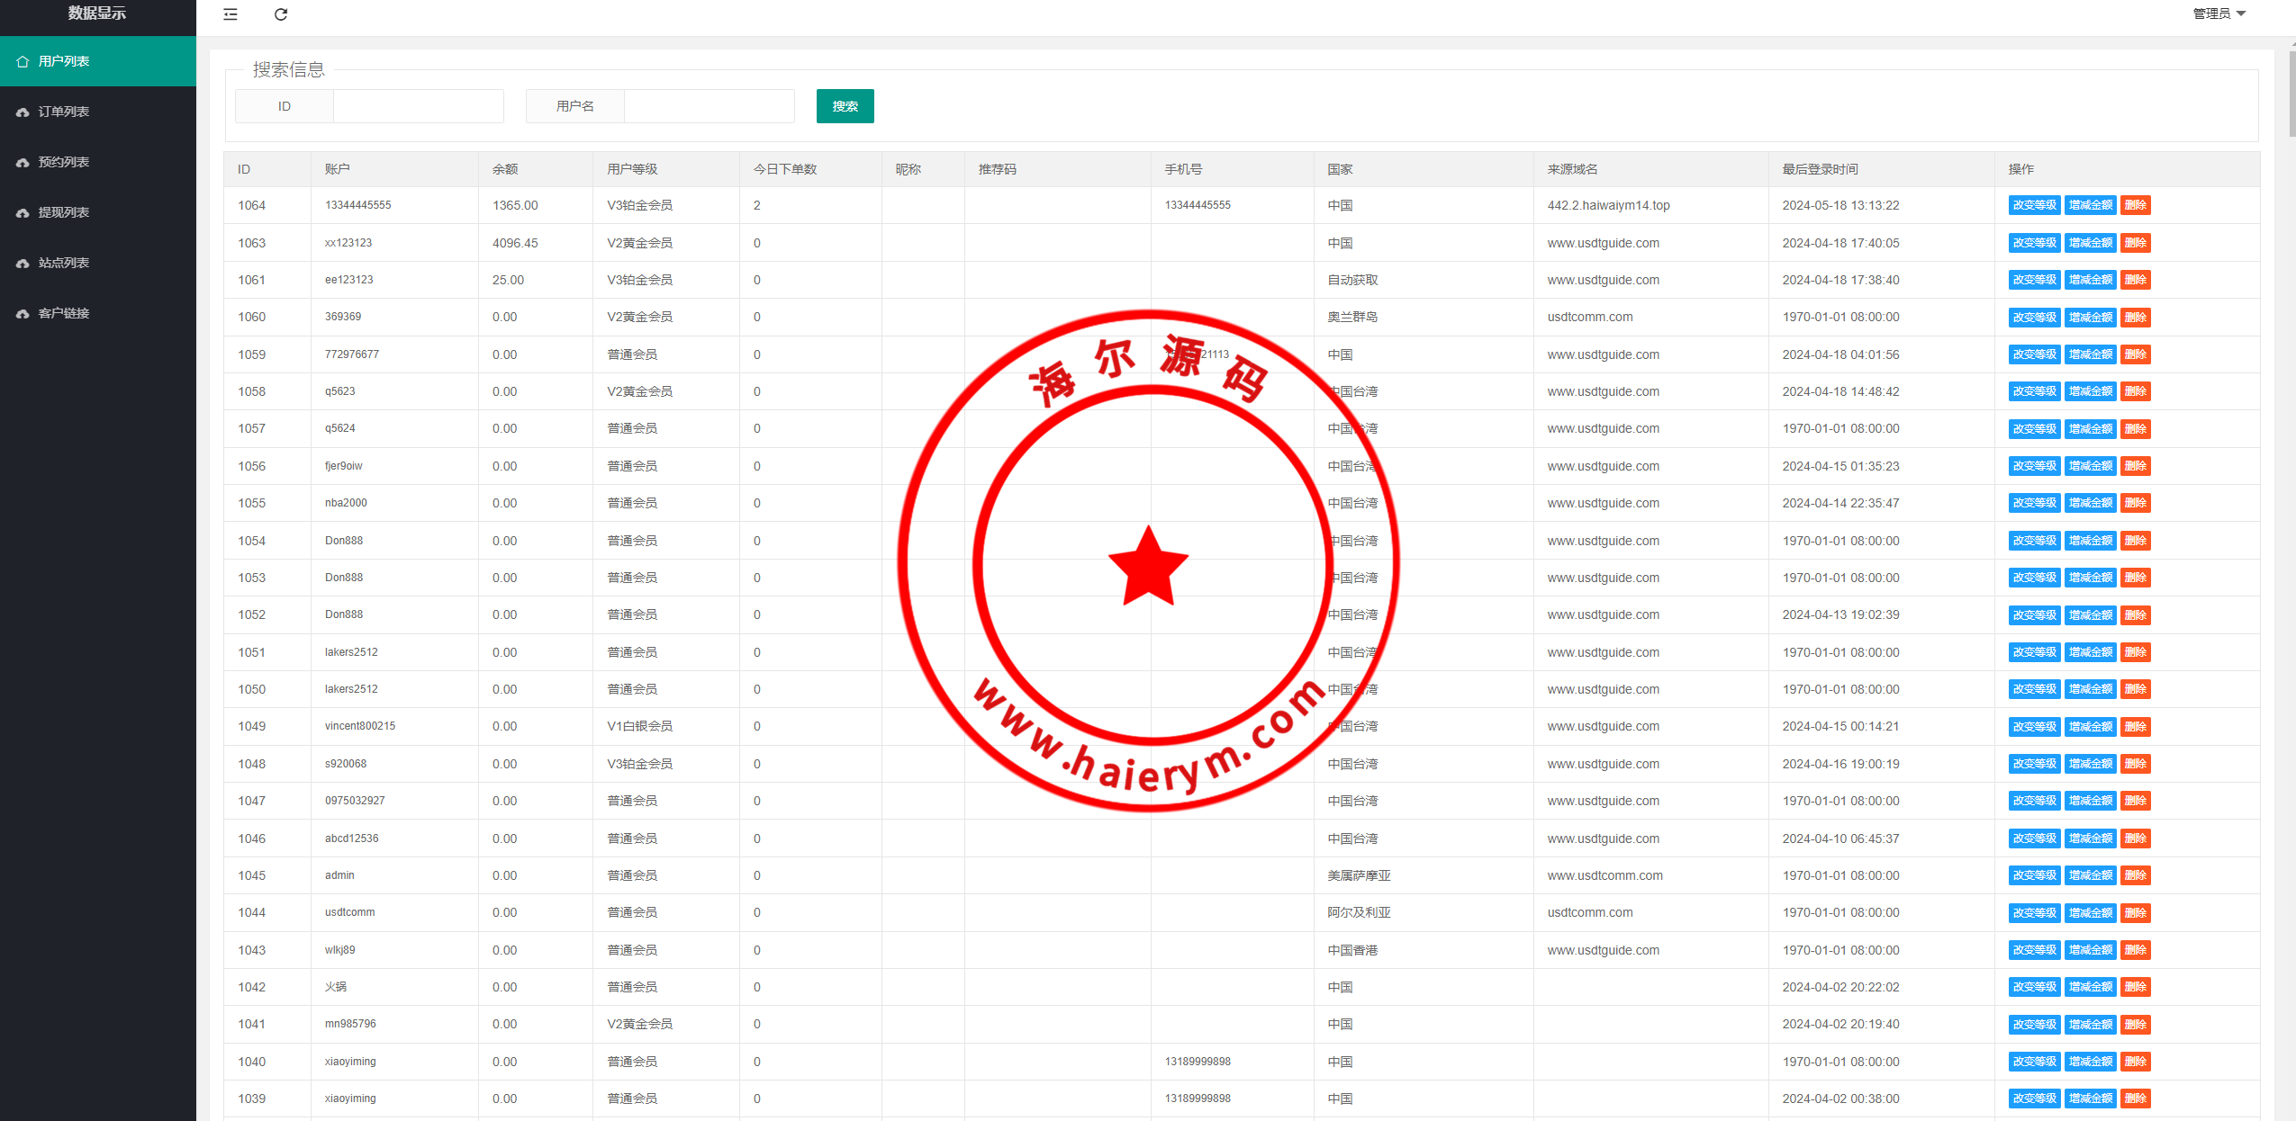Open the 提现列表 menu item
Screen dimensions: 2296x1121
click(64, 212)
